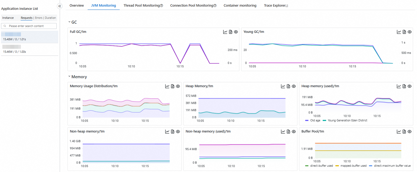Click document icon on Non-heap memory (used) panel

[x=289, y=132]
